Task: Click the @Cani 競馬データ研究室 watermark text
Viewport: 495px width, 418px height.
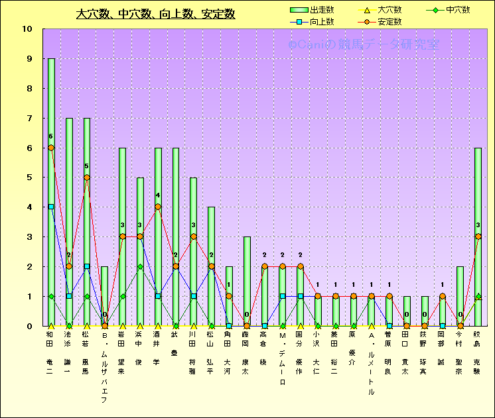Action: pyautogui.click(x=363, y=45)
